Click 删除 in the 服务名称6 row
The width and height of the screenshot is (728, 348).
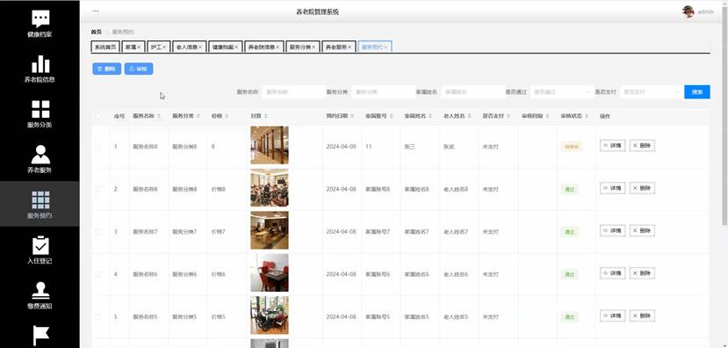642,273
